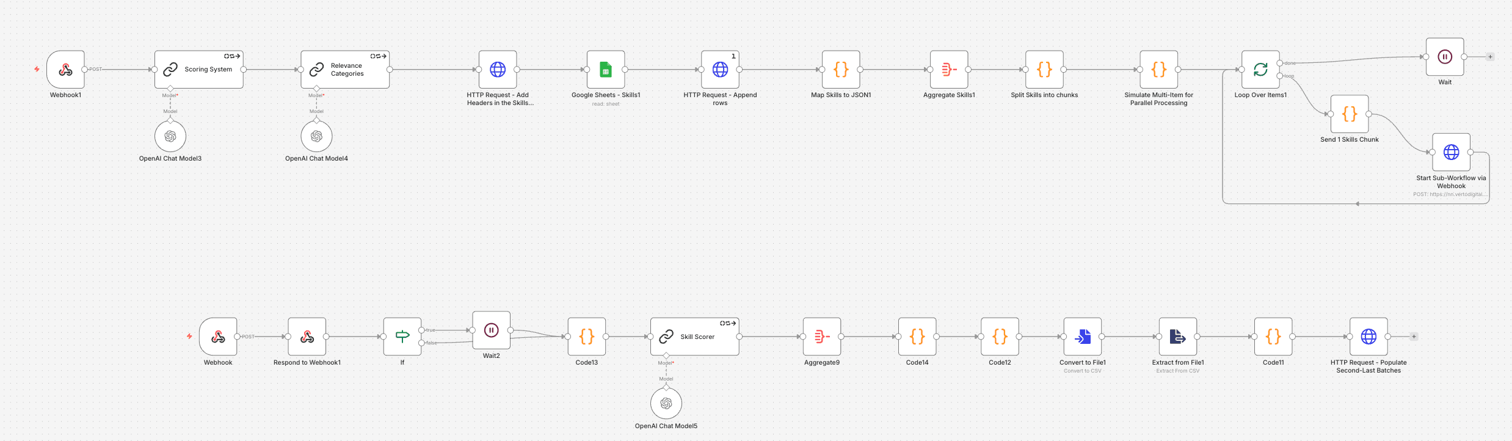
Task: Click the Loop Over Items1 node
Action: [x=1260, y=70]
